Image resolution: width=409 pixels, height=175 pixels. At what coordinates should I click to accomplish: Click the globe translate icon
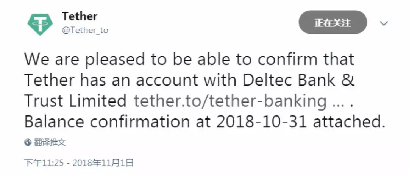point(27,142)
